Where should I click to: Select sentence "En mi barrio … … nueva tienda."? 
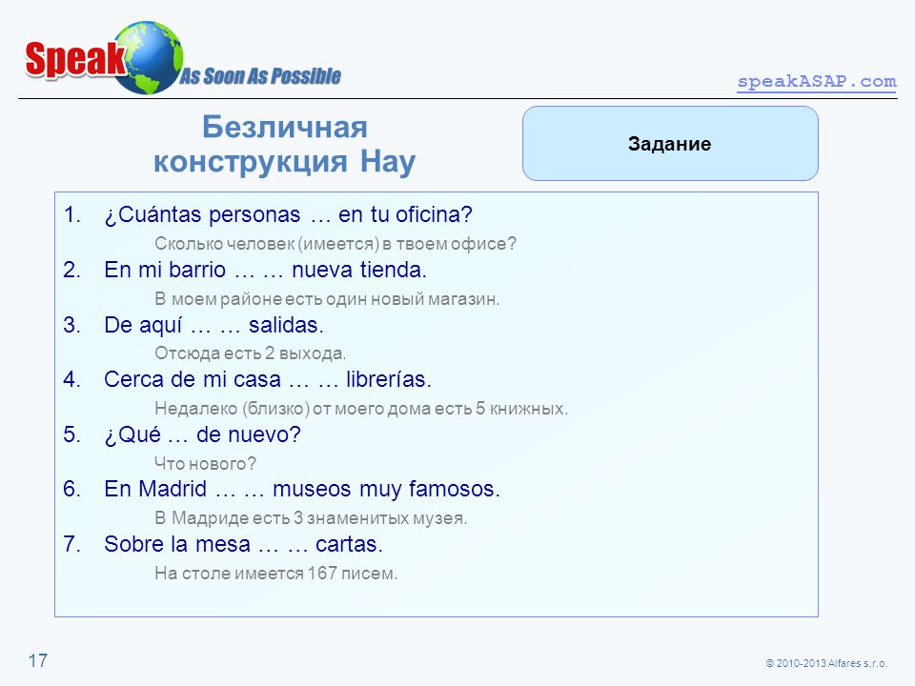point(266,270)
